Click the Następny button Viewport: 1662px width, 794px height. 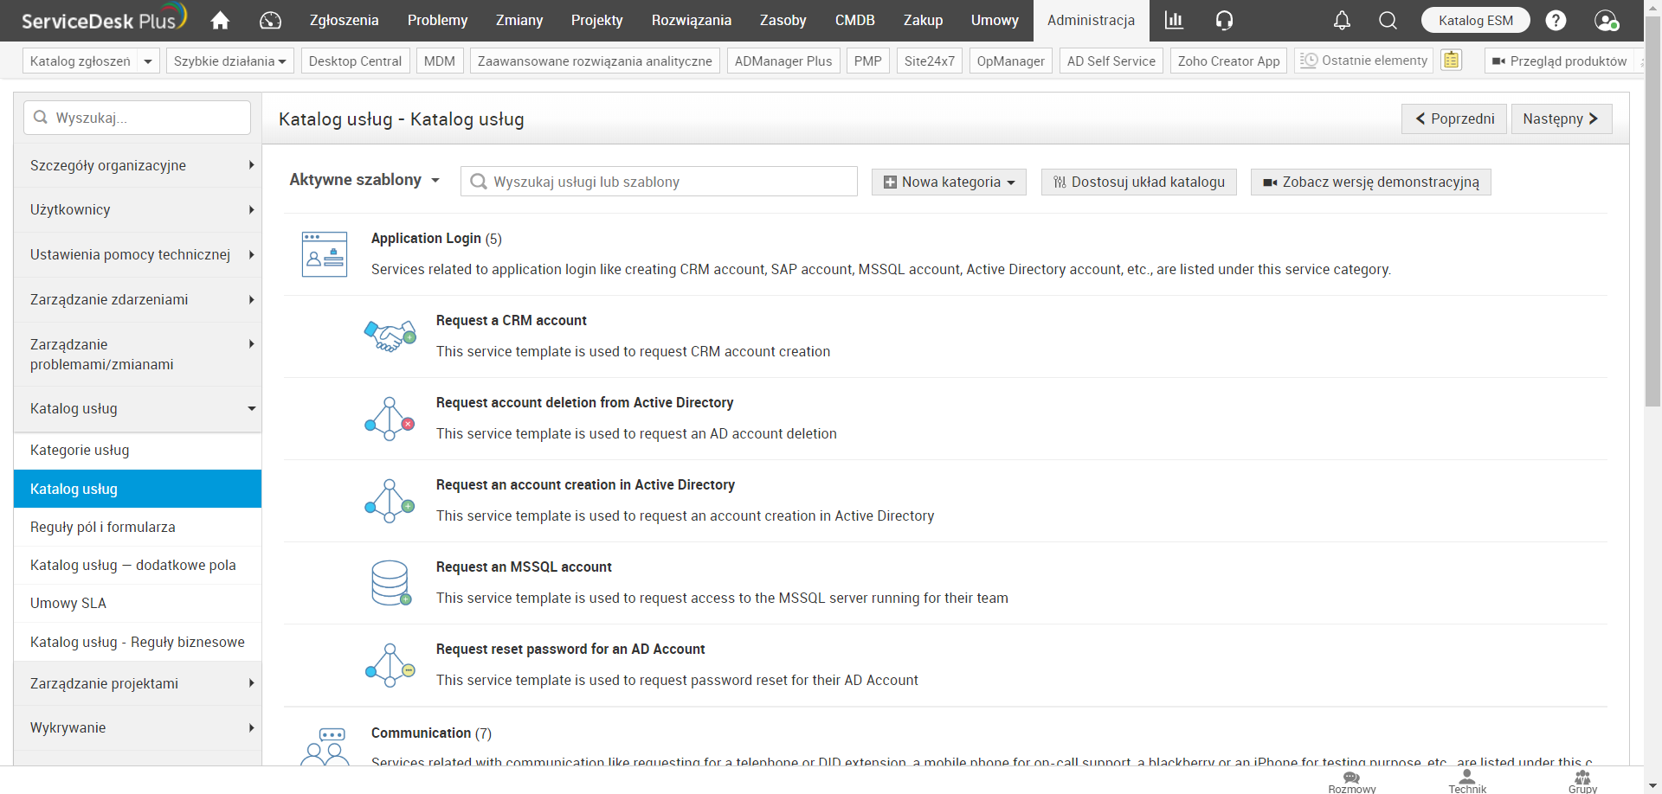tap(1561, 118)
